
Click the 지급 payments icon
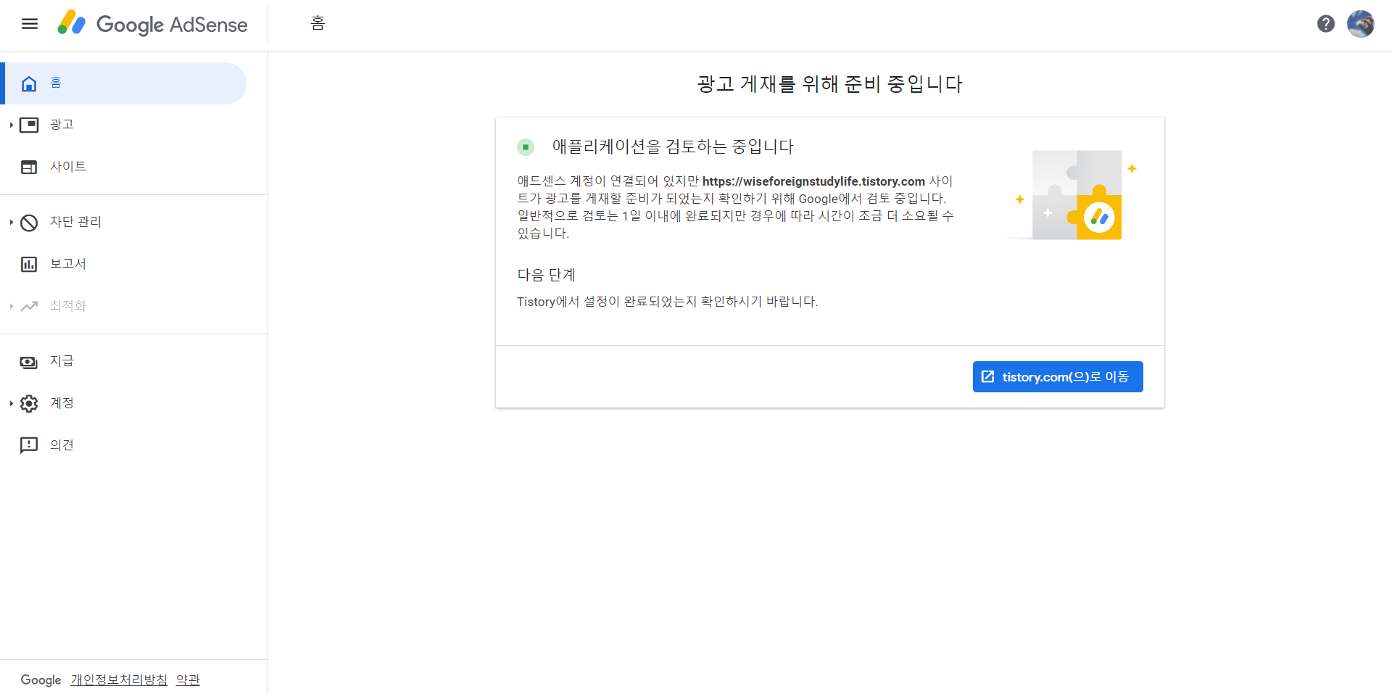[29, 362]
